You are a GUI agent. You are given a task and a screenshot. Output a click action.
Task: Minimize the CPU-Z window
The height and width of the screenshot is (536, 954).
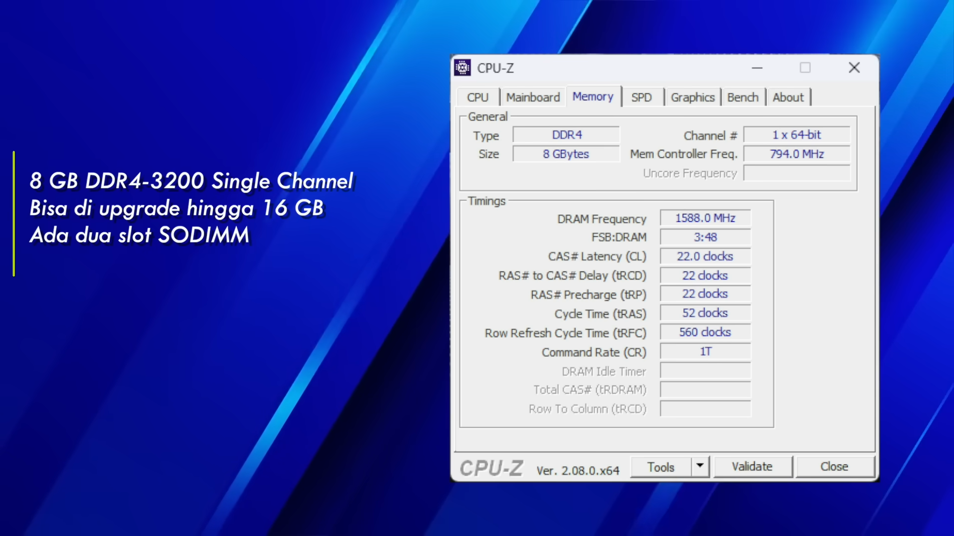(757, 67)
